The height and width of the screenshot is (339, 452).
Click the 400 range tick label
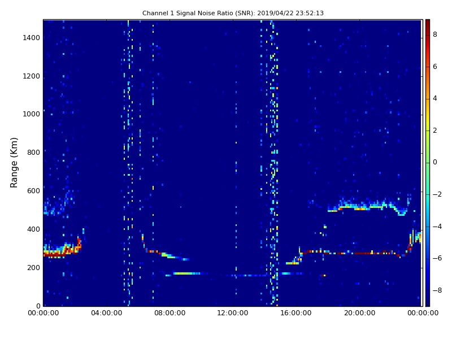33,229
